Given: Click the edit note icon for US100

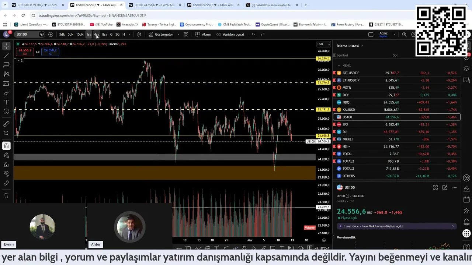Looking at the screenshot, I should [x=445, y=187].
